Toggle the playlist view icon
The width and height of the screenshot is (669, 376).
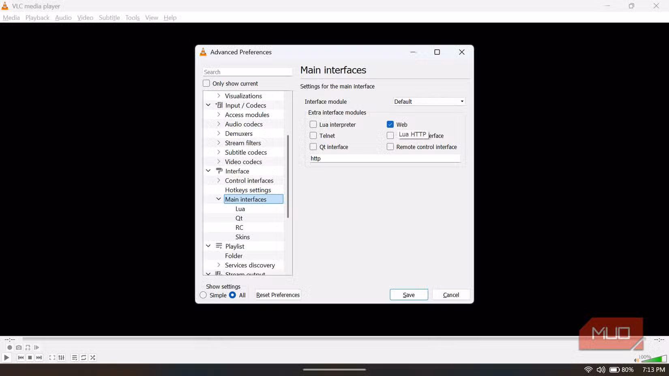coord(75,358)
